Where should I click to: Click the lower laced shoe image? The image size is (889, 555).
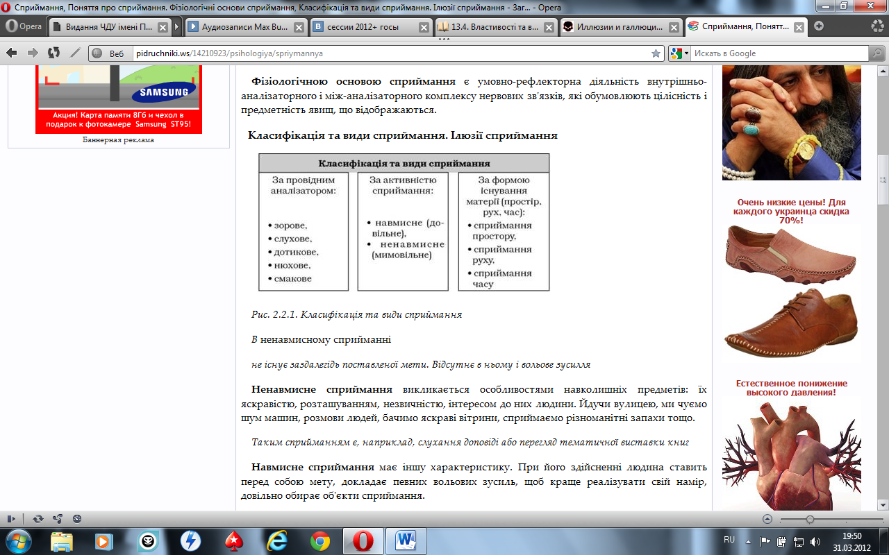click(x=790, y=323)
